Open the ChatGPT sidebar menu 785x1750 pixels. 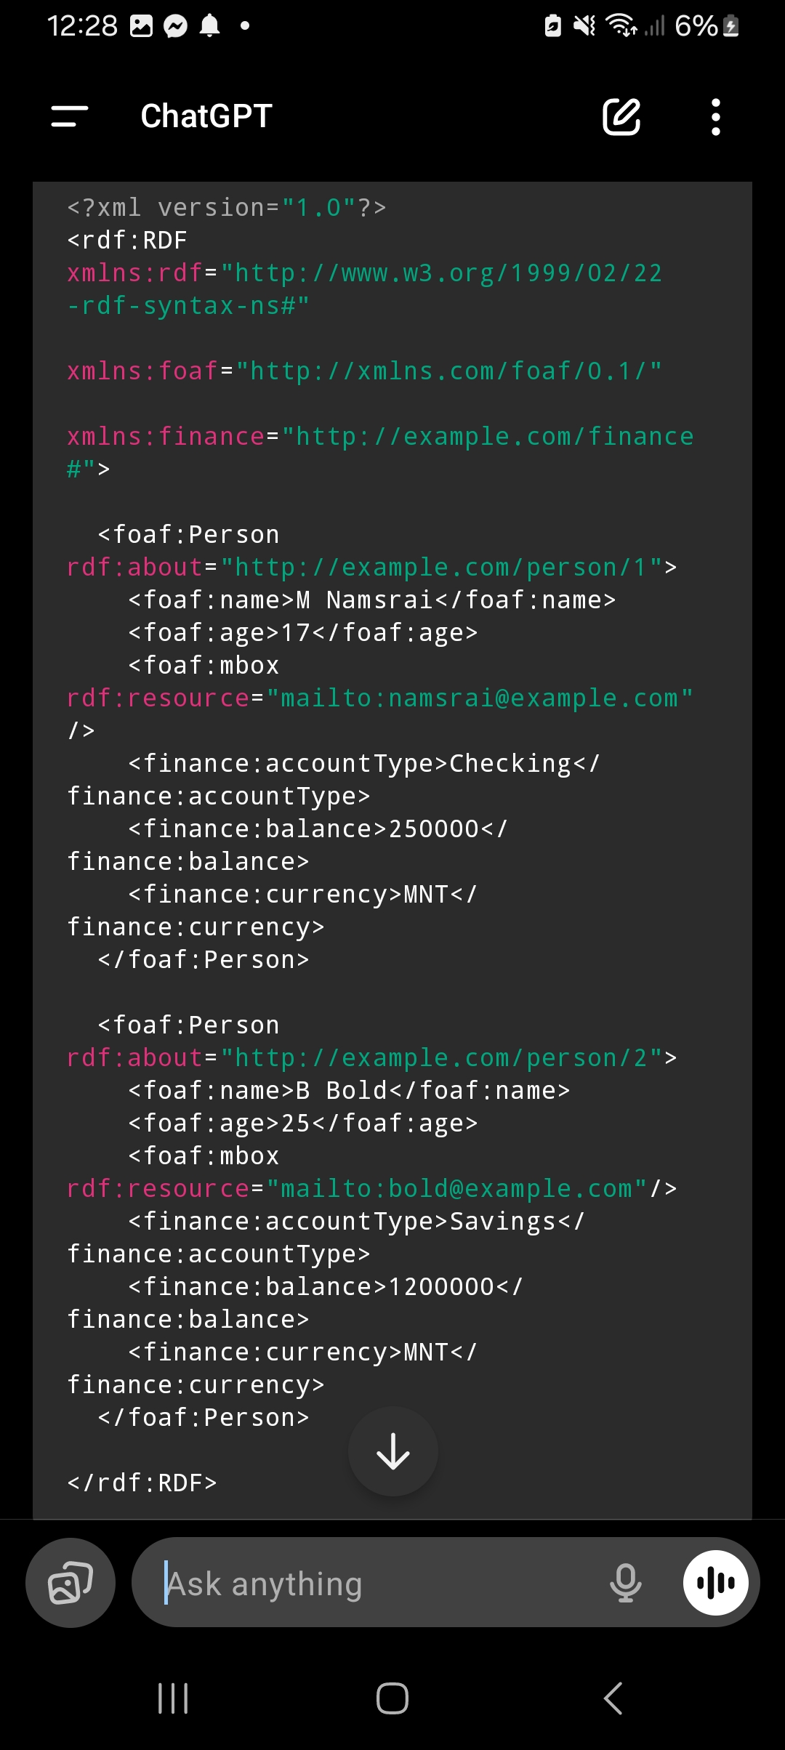[70, 116]
